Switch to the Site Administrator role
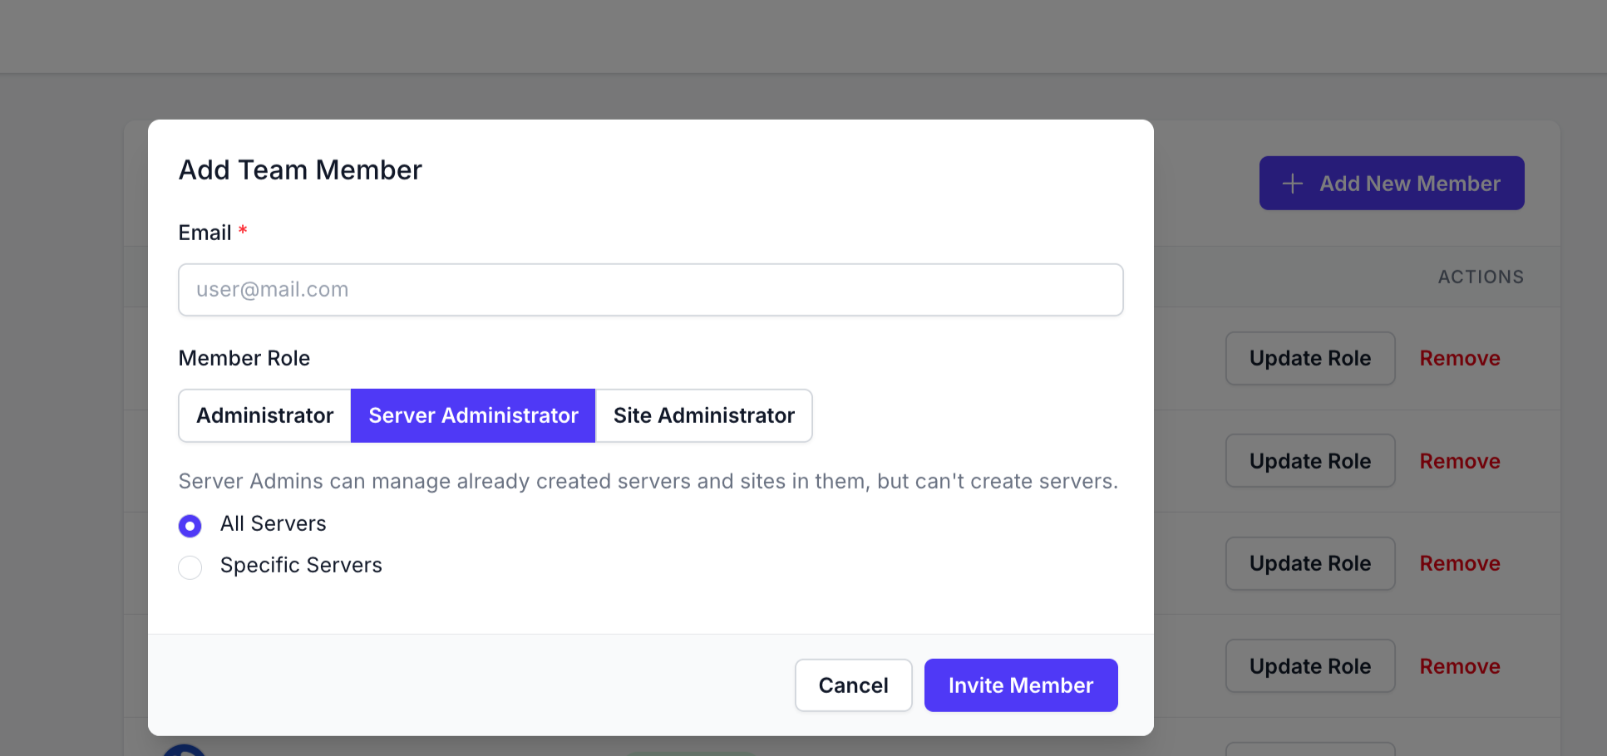 703,415
